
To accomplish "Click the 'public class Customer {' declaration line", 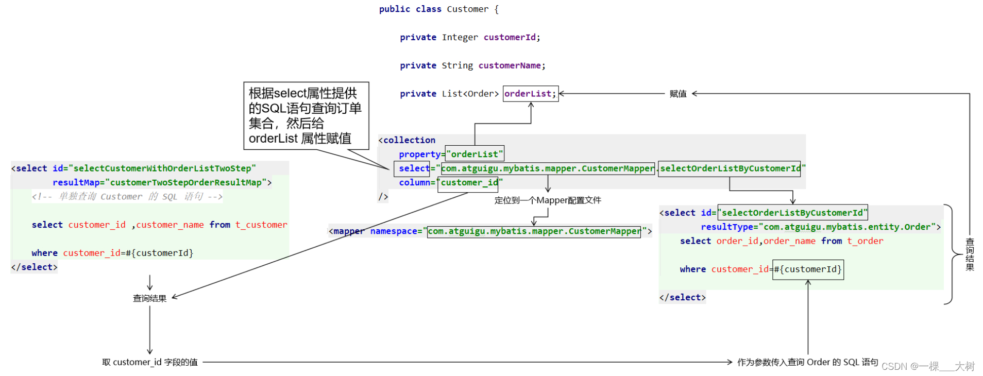I will 439,9.
